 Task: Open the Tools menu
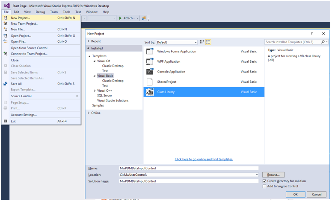(66, 12)
